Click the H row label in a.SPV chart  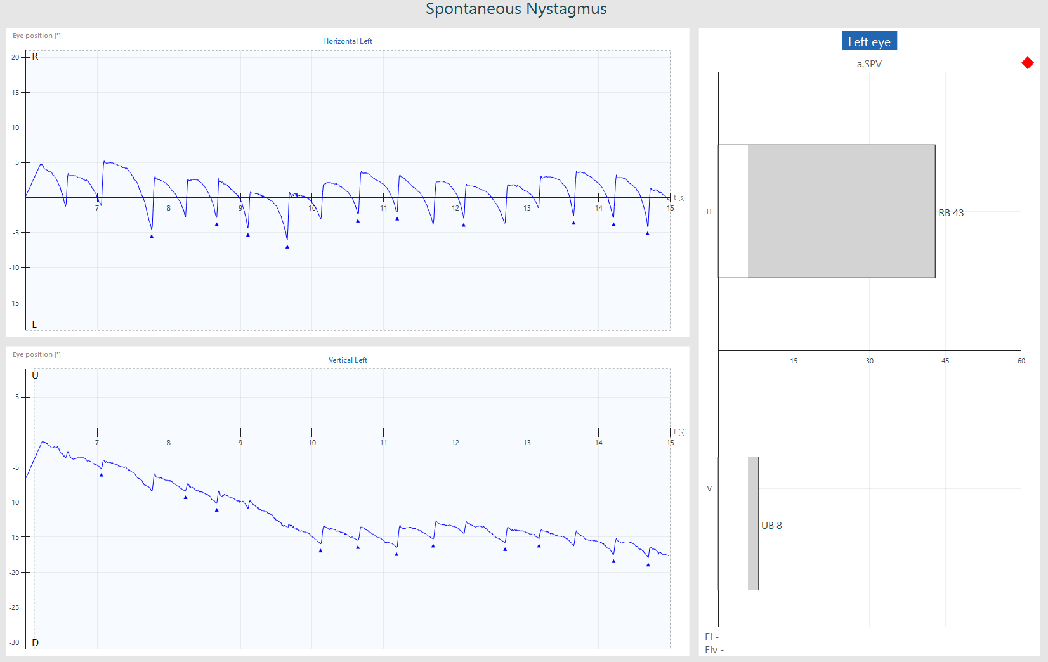click(709, 211)
